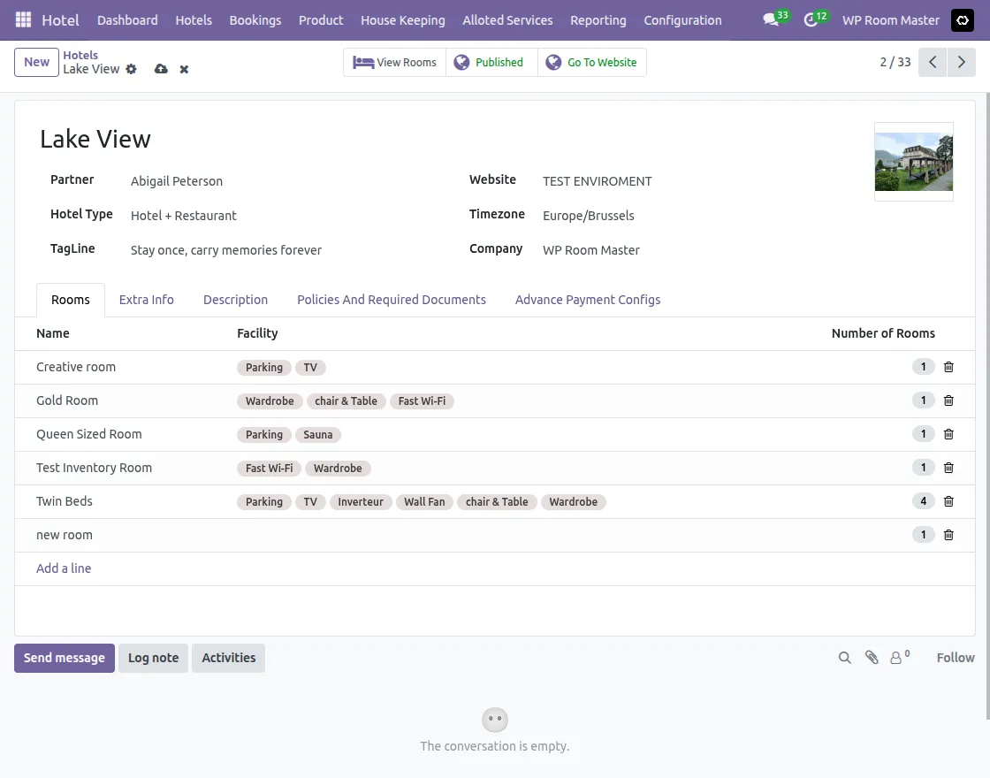Click Follow to subscribe to this record

955,658
